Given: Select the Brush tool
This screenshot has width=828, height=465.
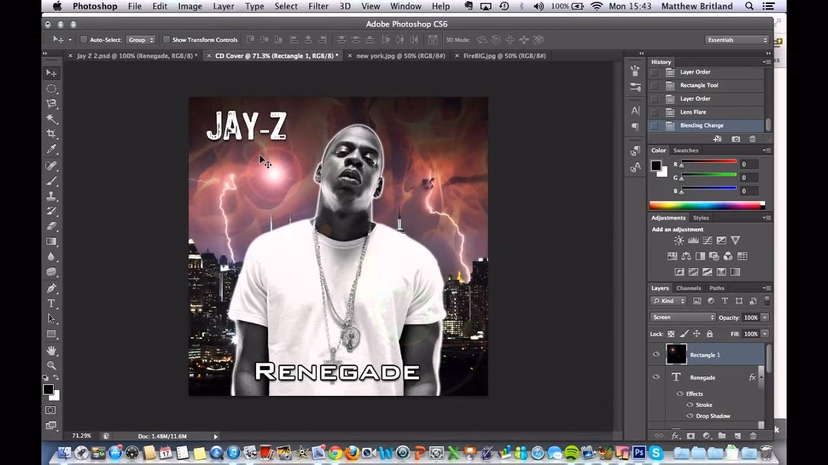Looking at the screenshot, I should click(52, 181).
